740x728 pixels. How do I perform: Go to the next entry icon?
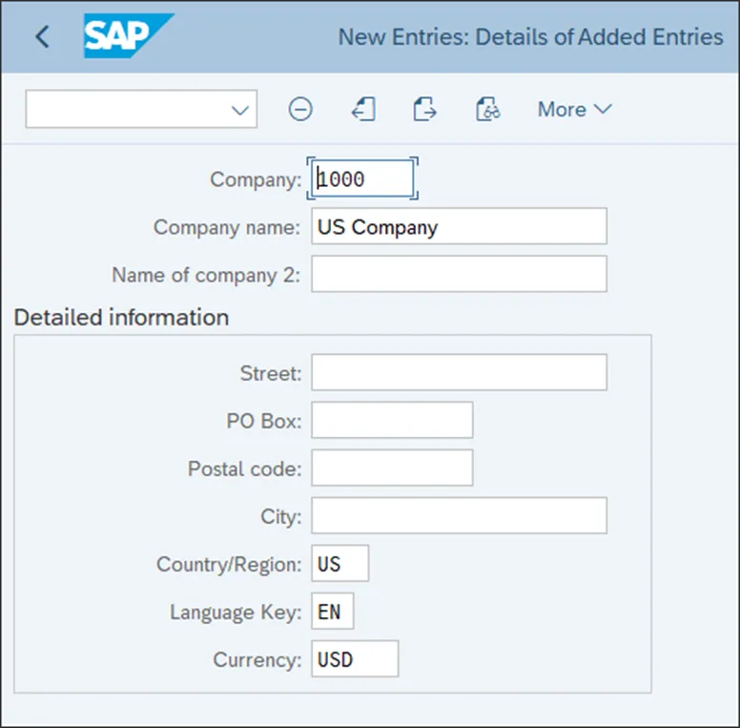point(425,110)
